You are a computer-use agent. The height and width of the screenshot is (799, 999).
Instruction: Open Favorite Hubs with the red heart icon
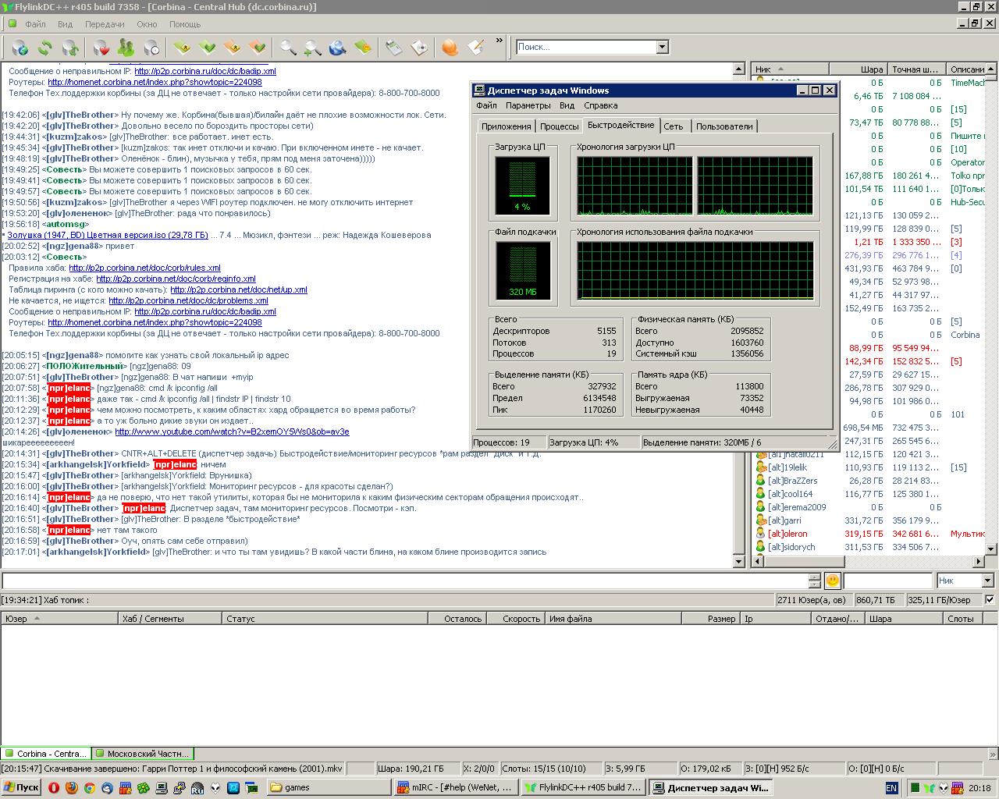pyautogui.click(x=101, y=48)
